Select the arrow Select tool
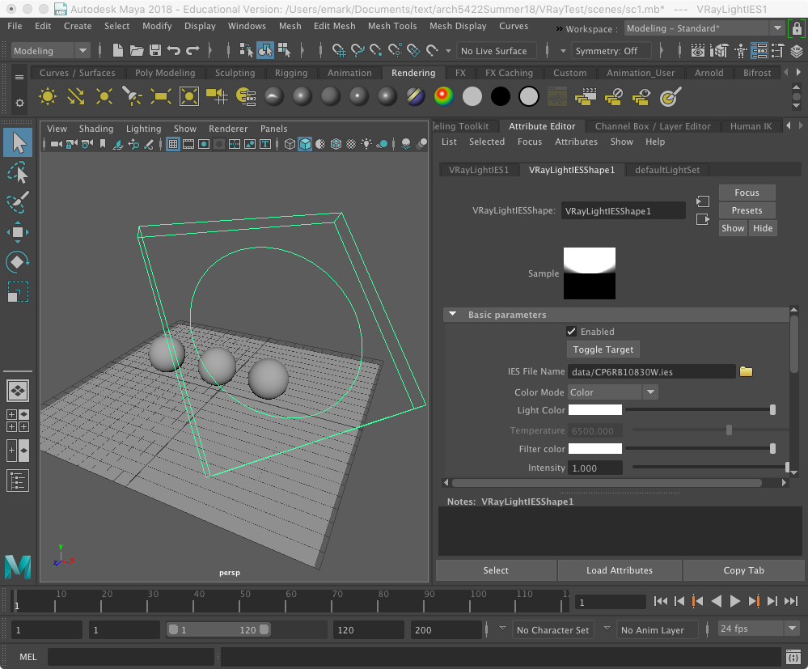Screen dimensions: 808x669 pos(18,142)
